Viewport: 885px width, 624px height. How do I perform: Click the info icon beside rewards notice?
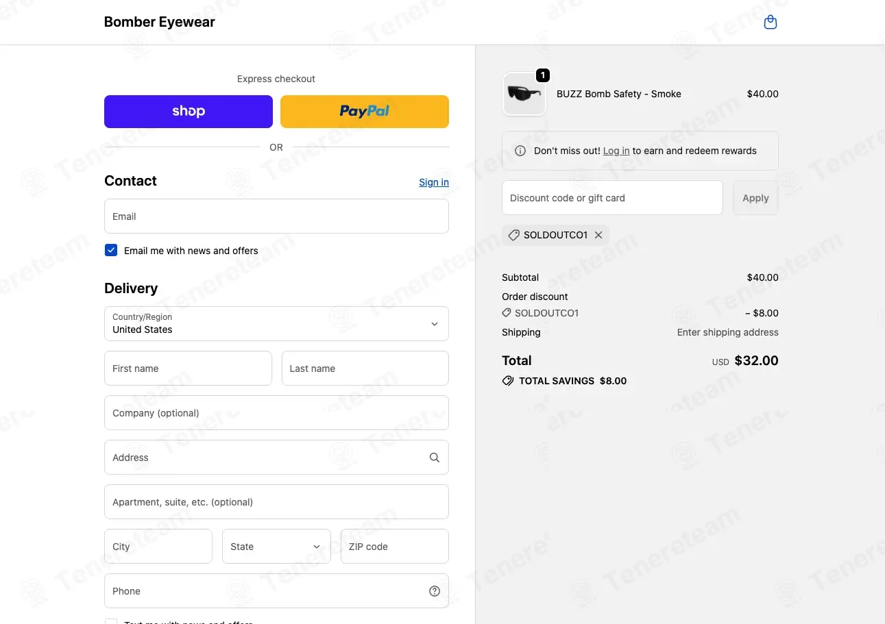520,151
